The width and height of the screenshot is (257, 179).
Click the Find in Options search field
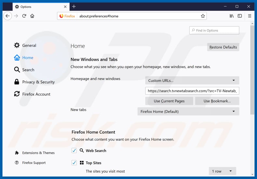pyautogui.click(x=214, y=30)
